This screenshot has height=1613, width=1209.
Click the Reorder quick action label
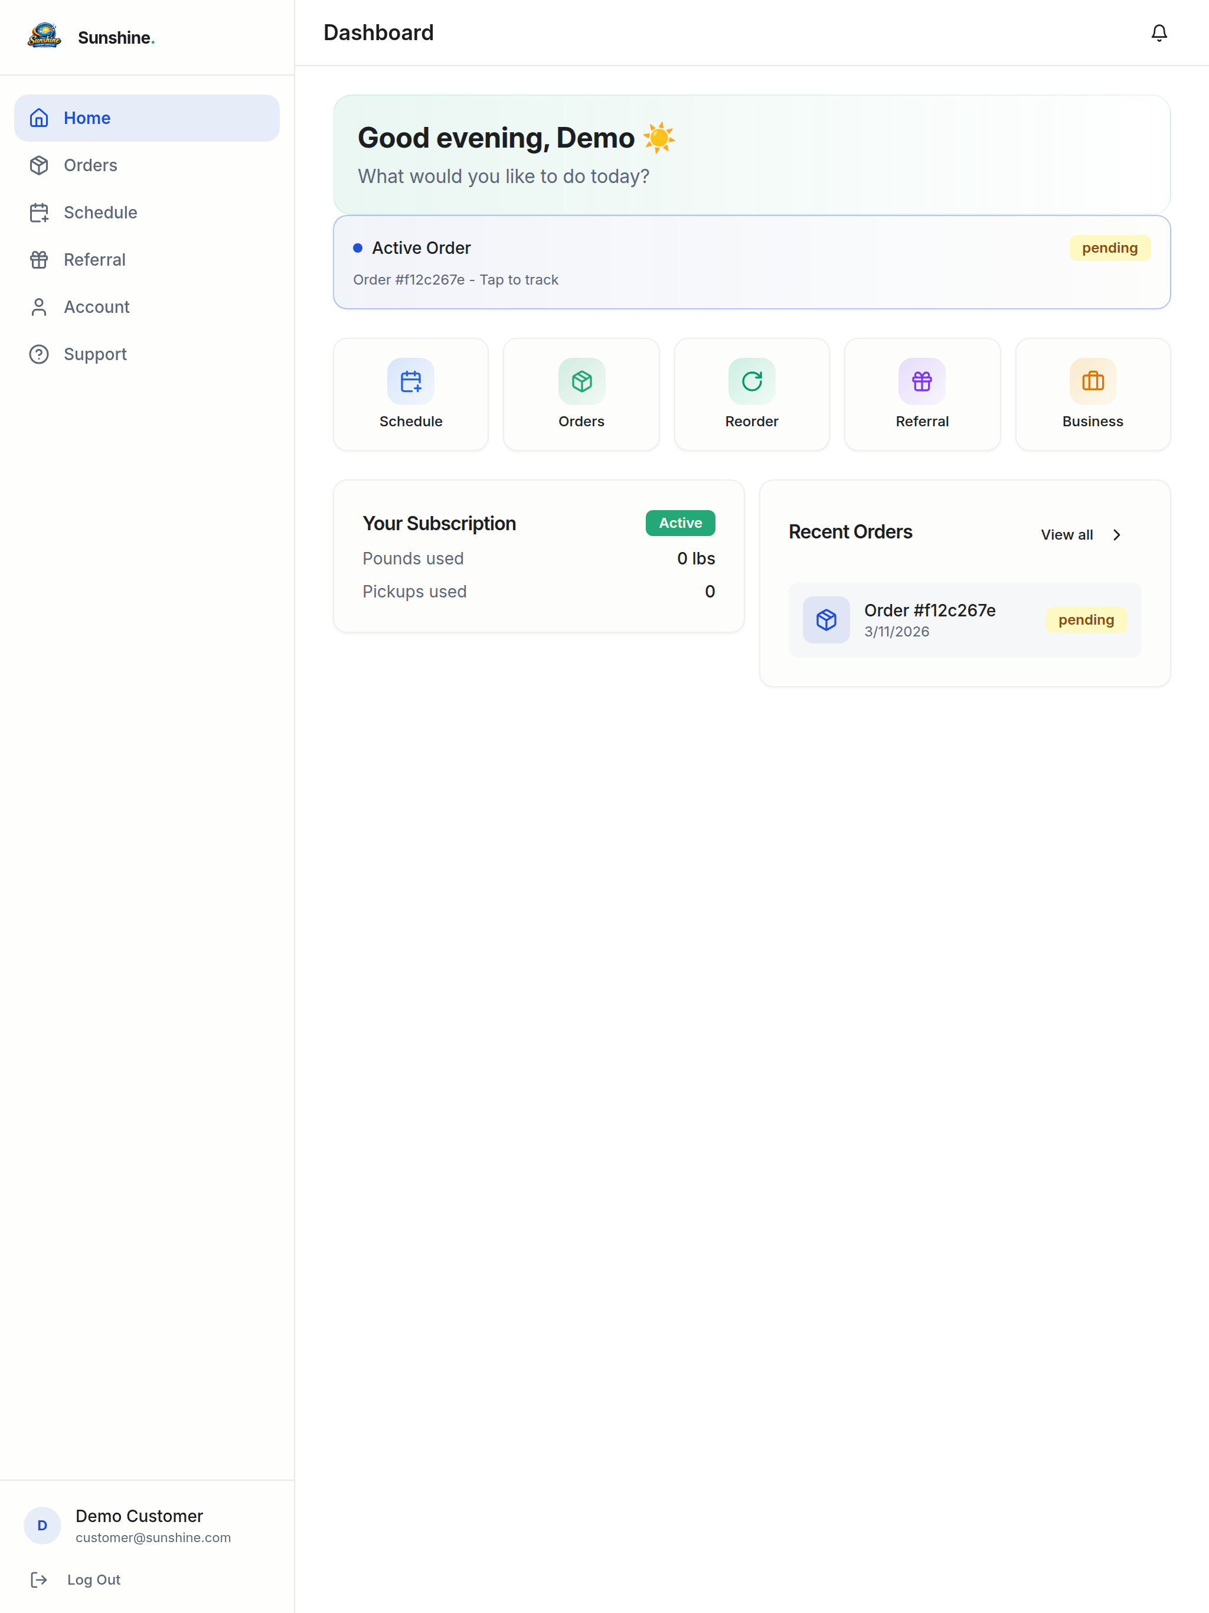click(x=752, y=422)
